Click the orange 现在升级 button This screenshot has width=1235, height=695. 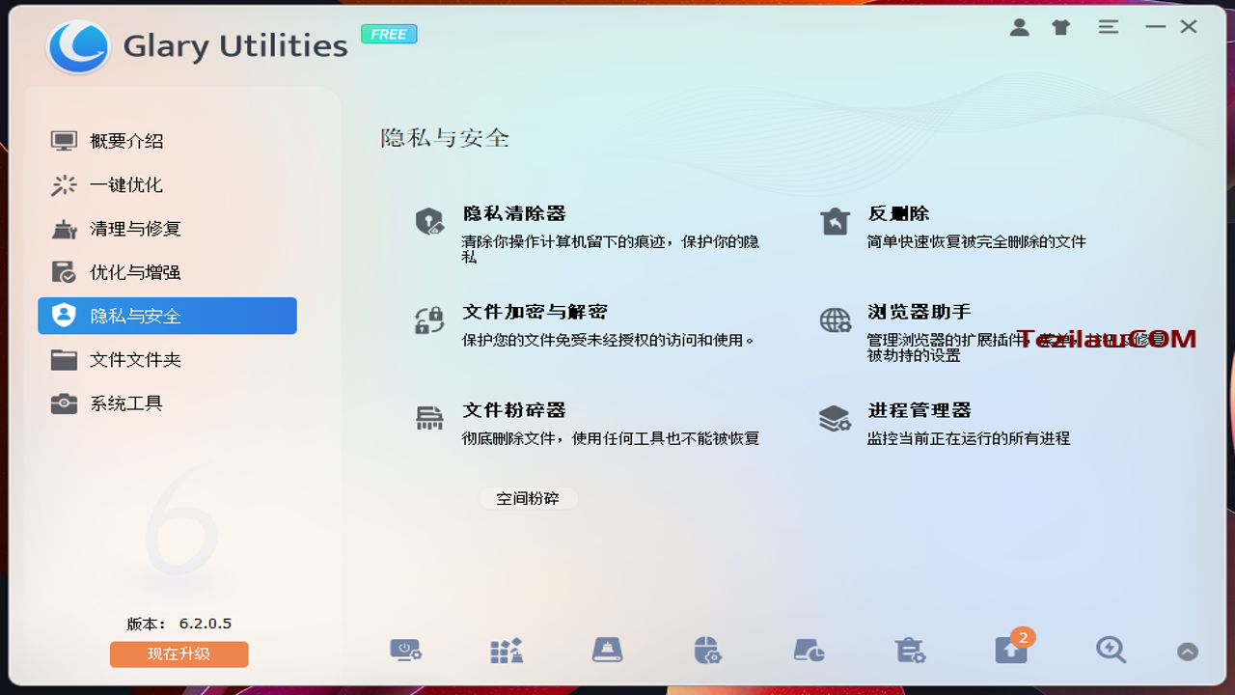click(x=178, y=654)
